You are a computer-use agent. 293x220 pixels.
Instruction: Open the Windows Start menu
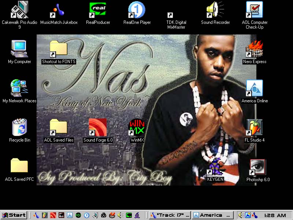pos(14,215)
